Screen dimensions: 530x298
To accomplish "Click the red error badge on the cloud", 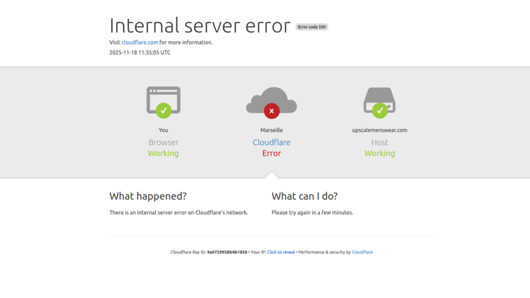I will [271, 110].
